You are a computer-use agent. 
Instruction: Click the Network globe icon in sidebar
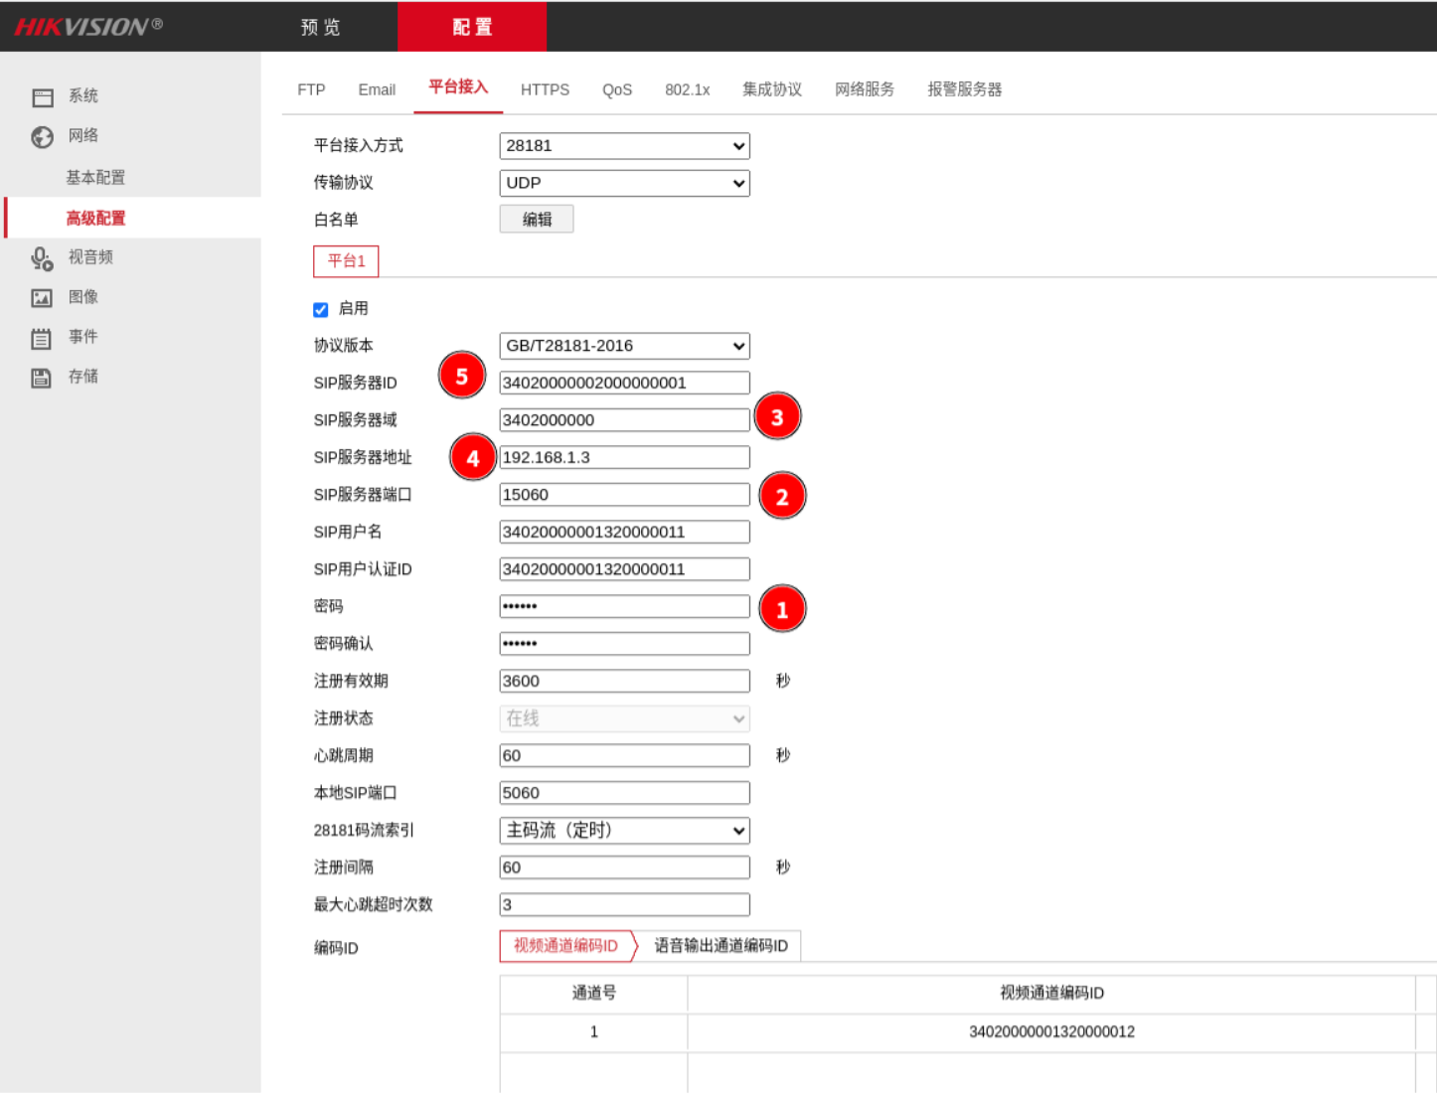click(43, 137)
